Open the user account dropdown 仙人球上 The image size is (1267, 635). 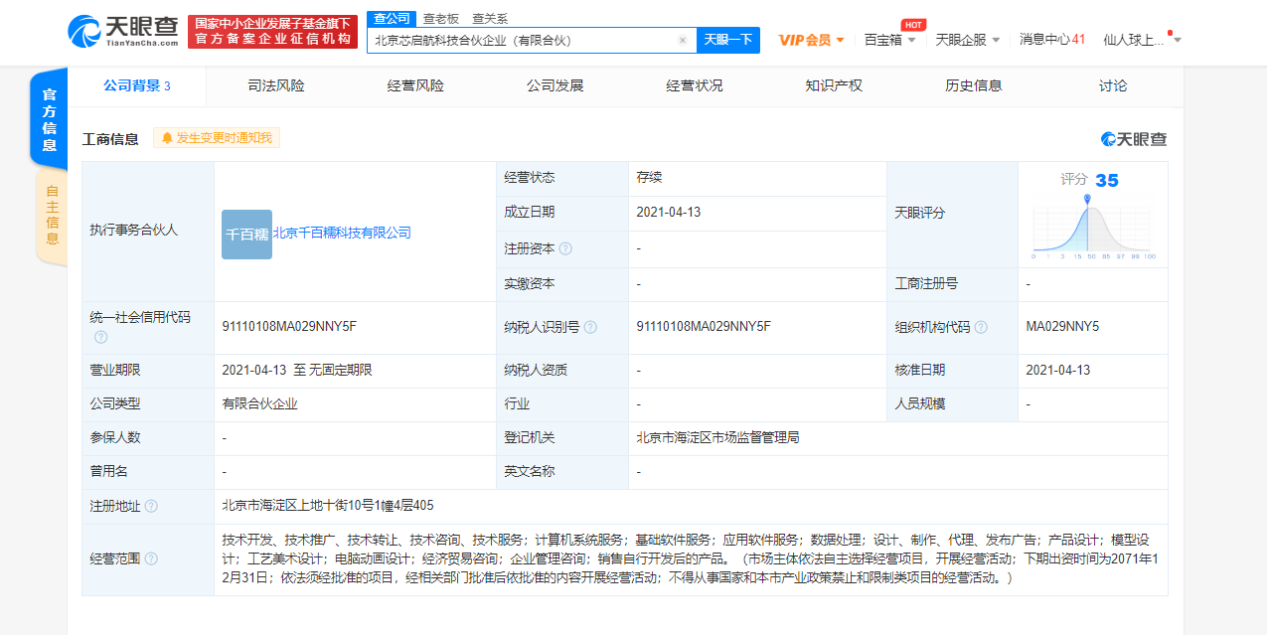(x=1142, y=40)
